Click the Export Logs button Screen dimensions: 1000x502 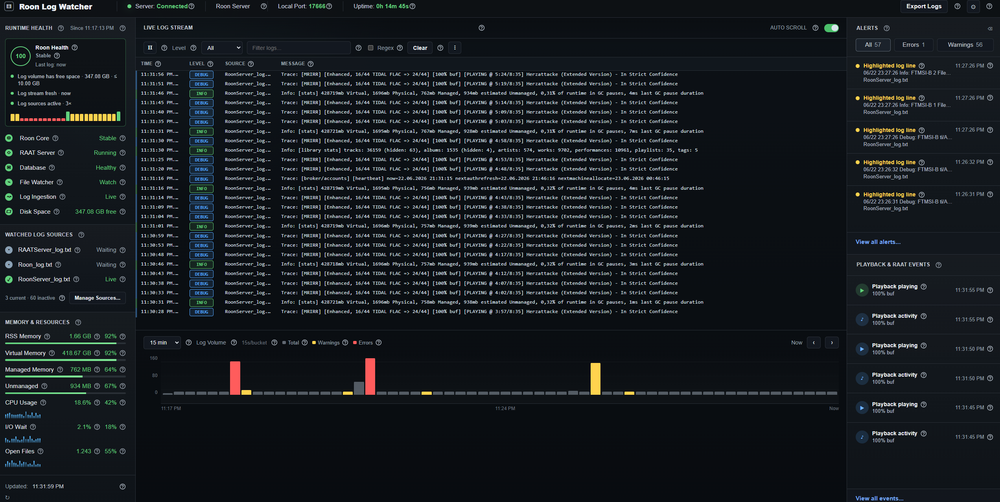pyautogui.click(x=924, y=6)
